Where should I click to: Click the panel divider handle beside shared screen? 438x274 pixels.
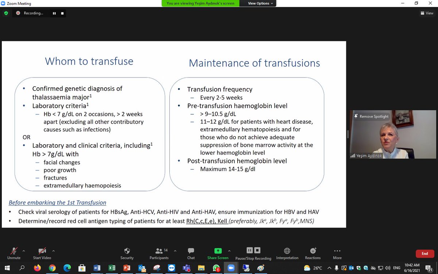[x=348, y=134]
